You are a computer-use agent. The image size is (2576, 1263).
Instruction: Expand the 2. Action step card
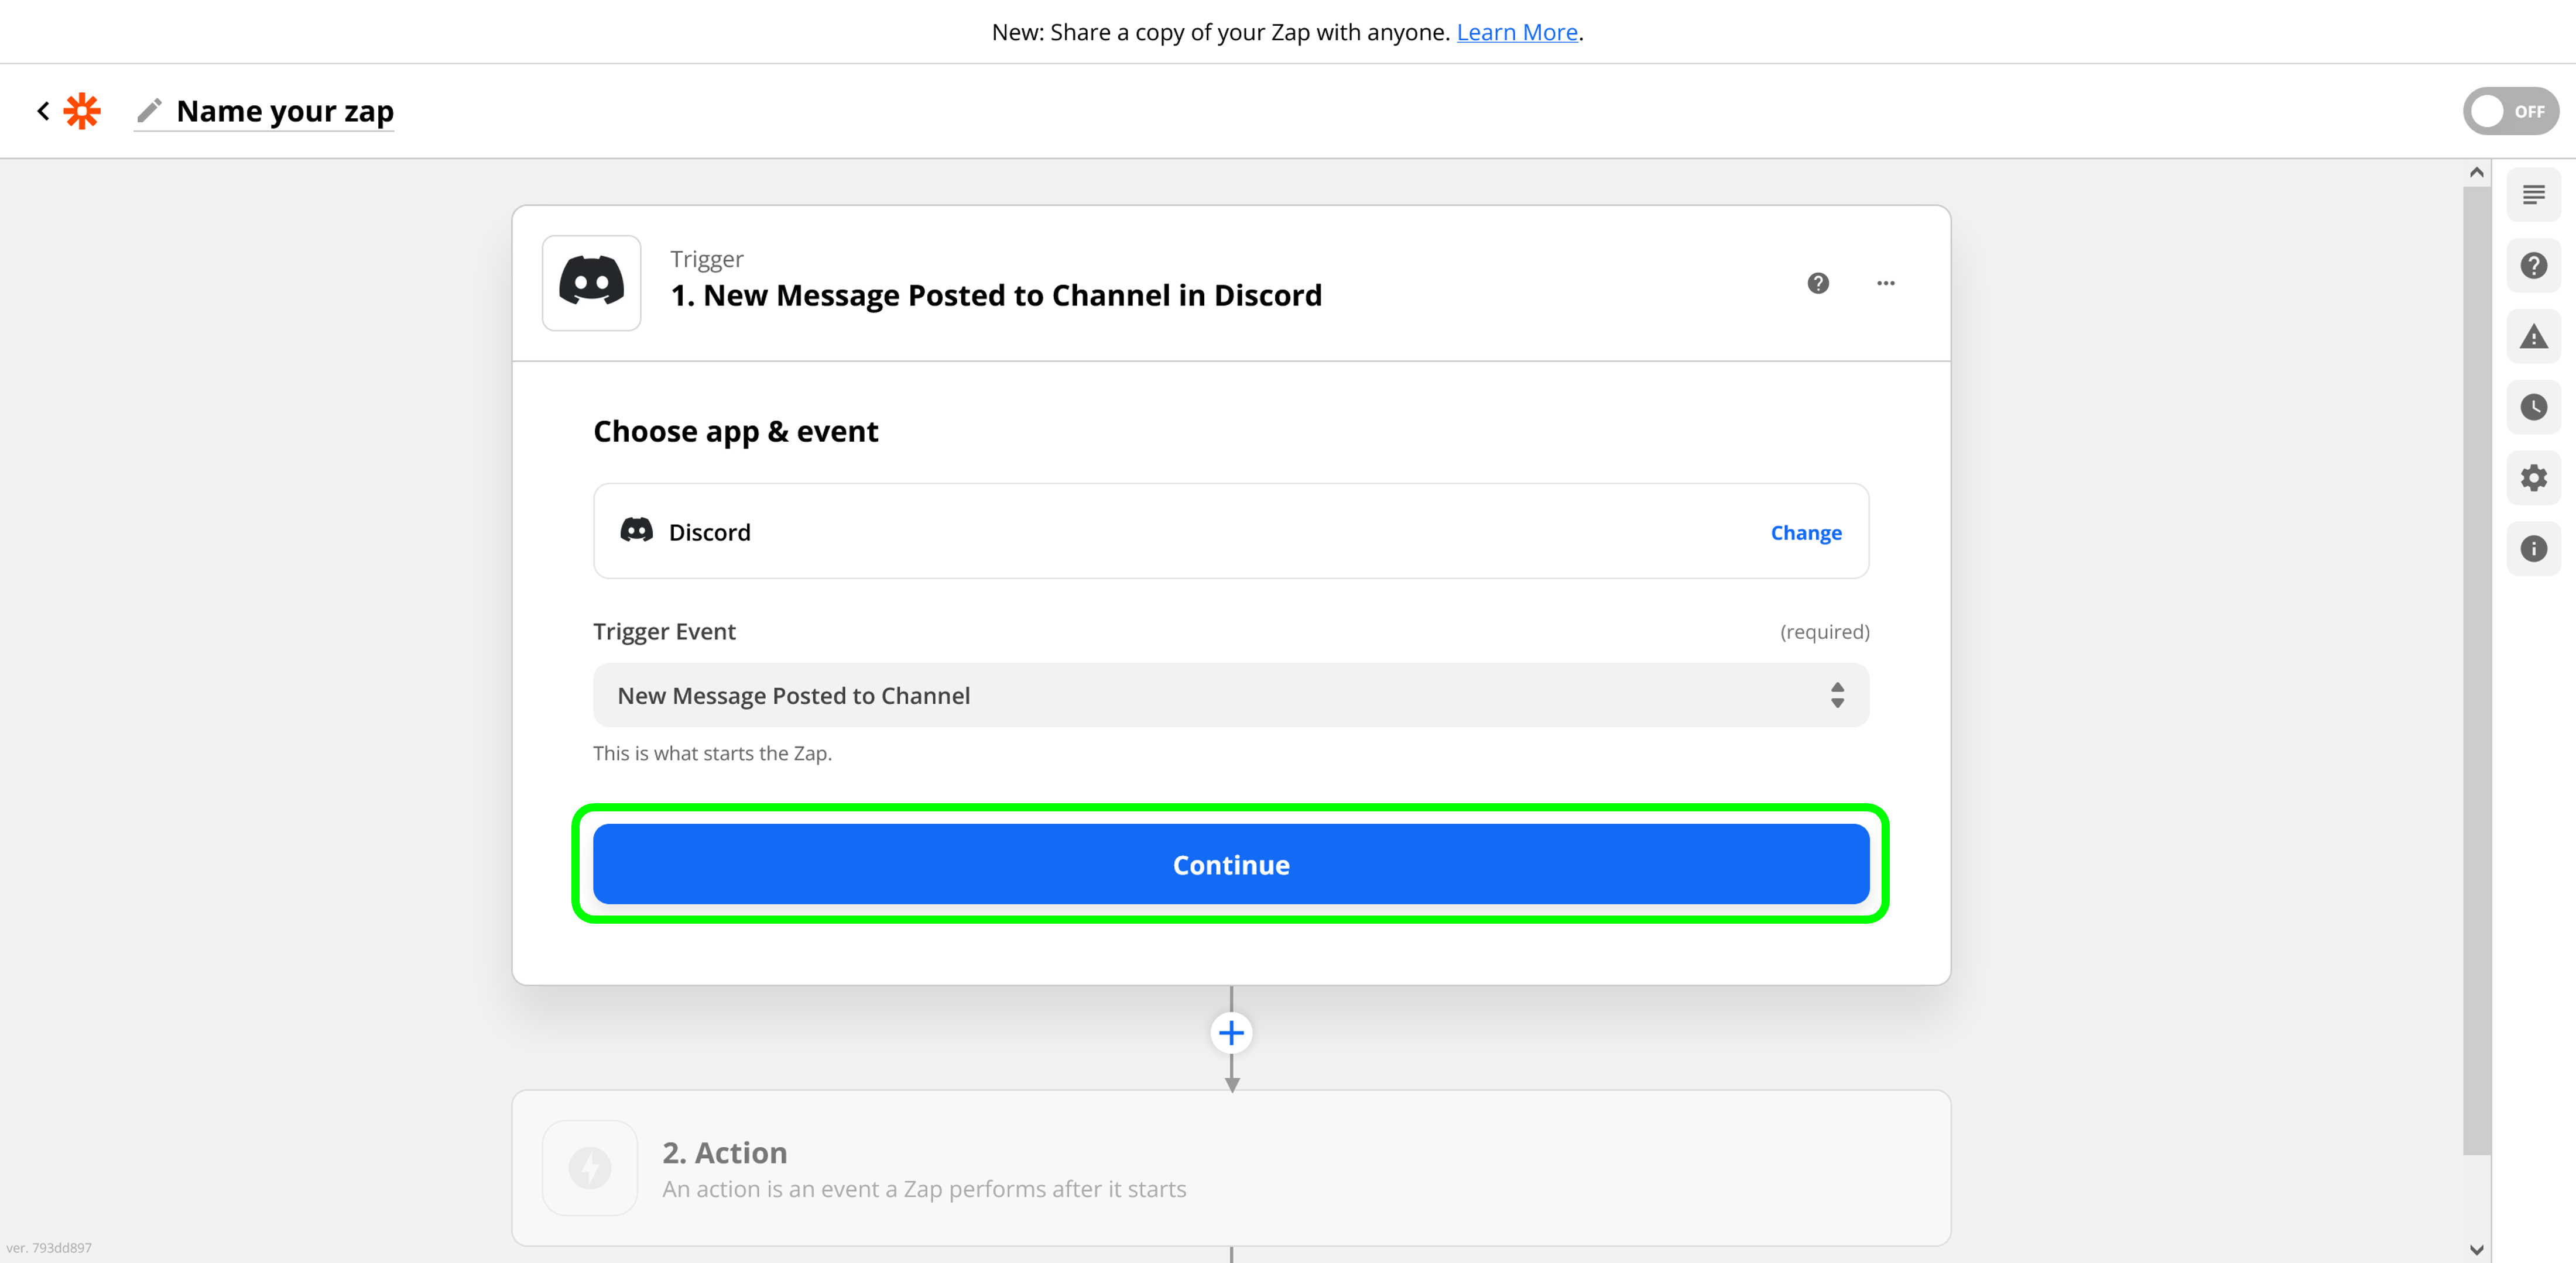tap(1230, 1168)
